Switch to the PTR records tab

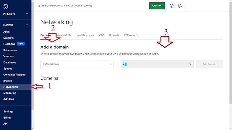(x=131, y=35)
